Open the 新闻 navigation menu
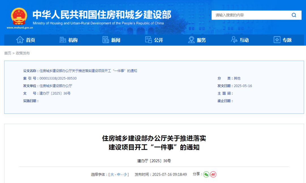The height and width of the screenshot is (183, 306). [116, 40]
